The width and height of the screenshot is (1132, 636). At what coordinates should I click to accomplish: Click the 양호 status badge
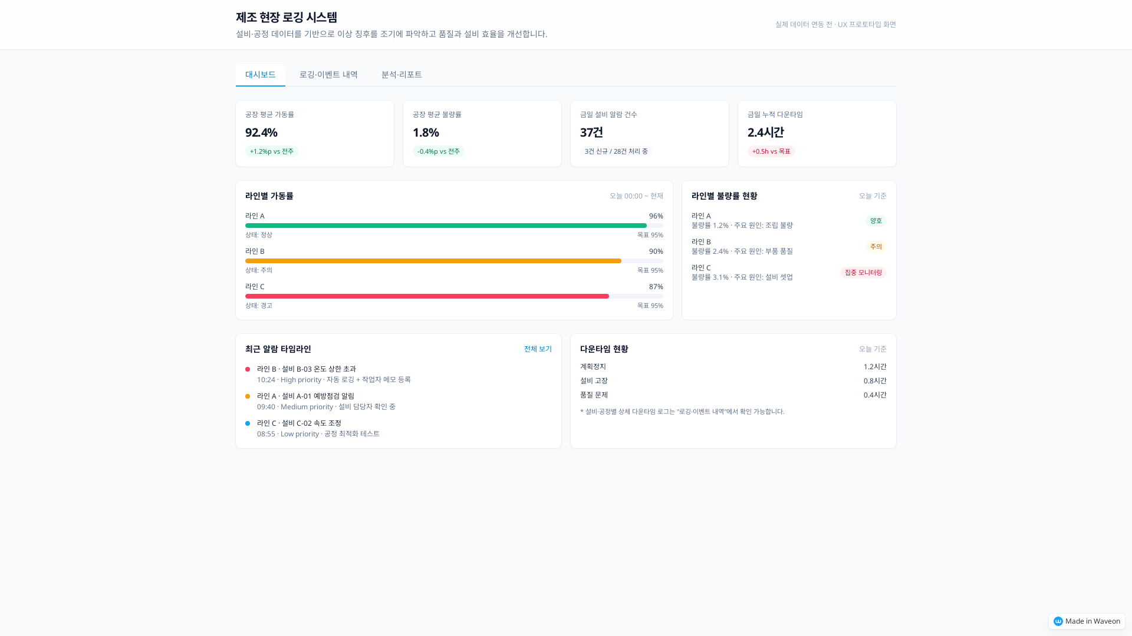pyautogui.click(x=876, y=221)
